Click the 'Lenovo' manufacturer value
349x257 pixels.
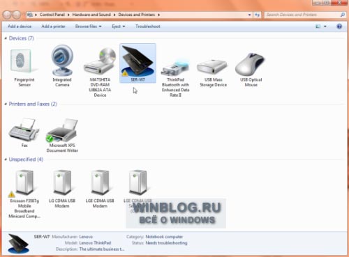86,237
